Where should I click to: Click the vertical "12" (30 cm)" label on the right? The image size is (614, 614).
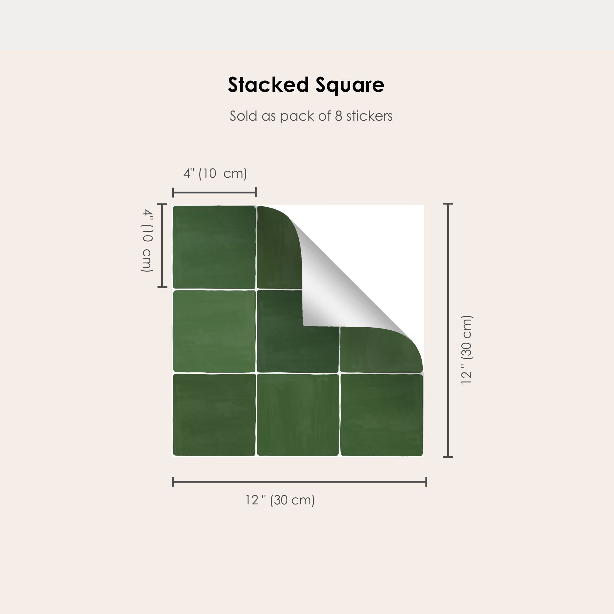click(x=467, y=350)
